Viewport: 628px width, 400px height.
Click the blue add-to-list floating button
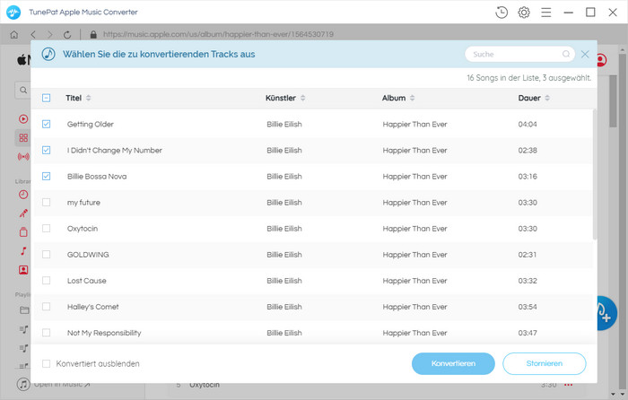click(x=606, y=314)
